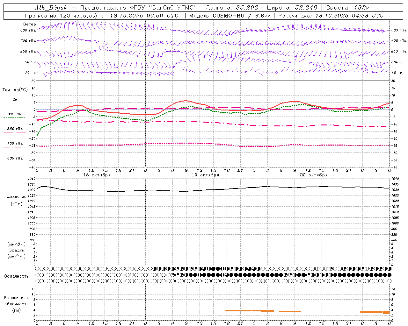Click the 18 октября date label

click(97, 175)
